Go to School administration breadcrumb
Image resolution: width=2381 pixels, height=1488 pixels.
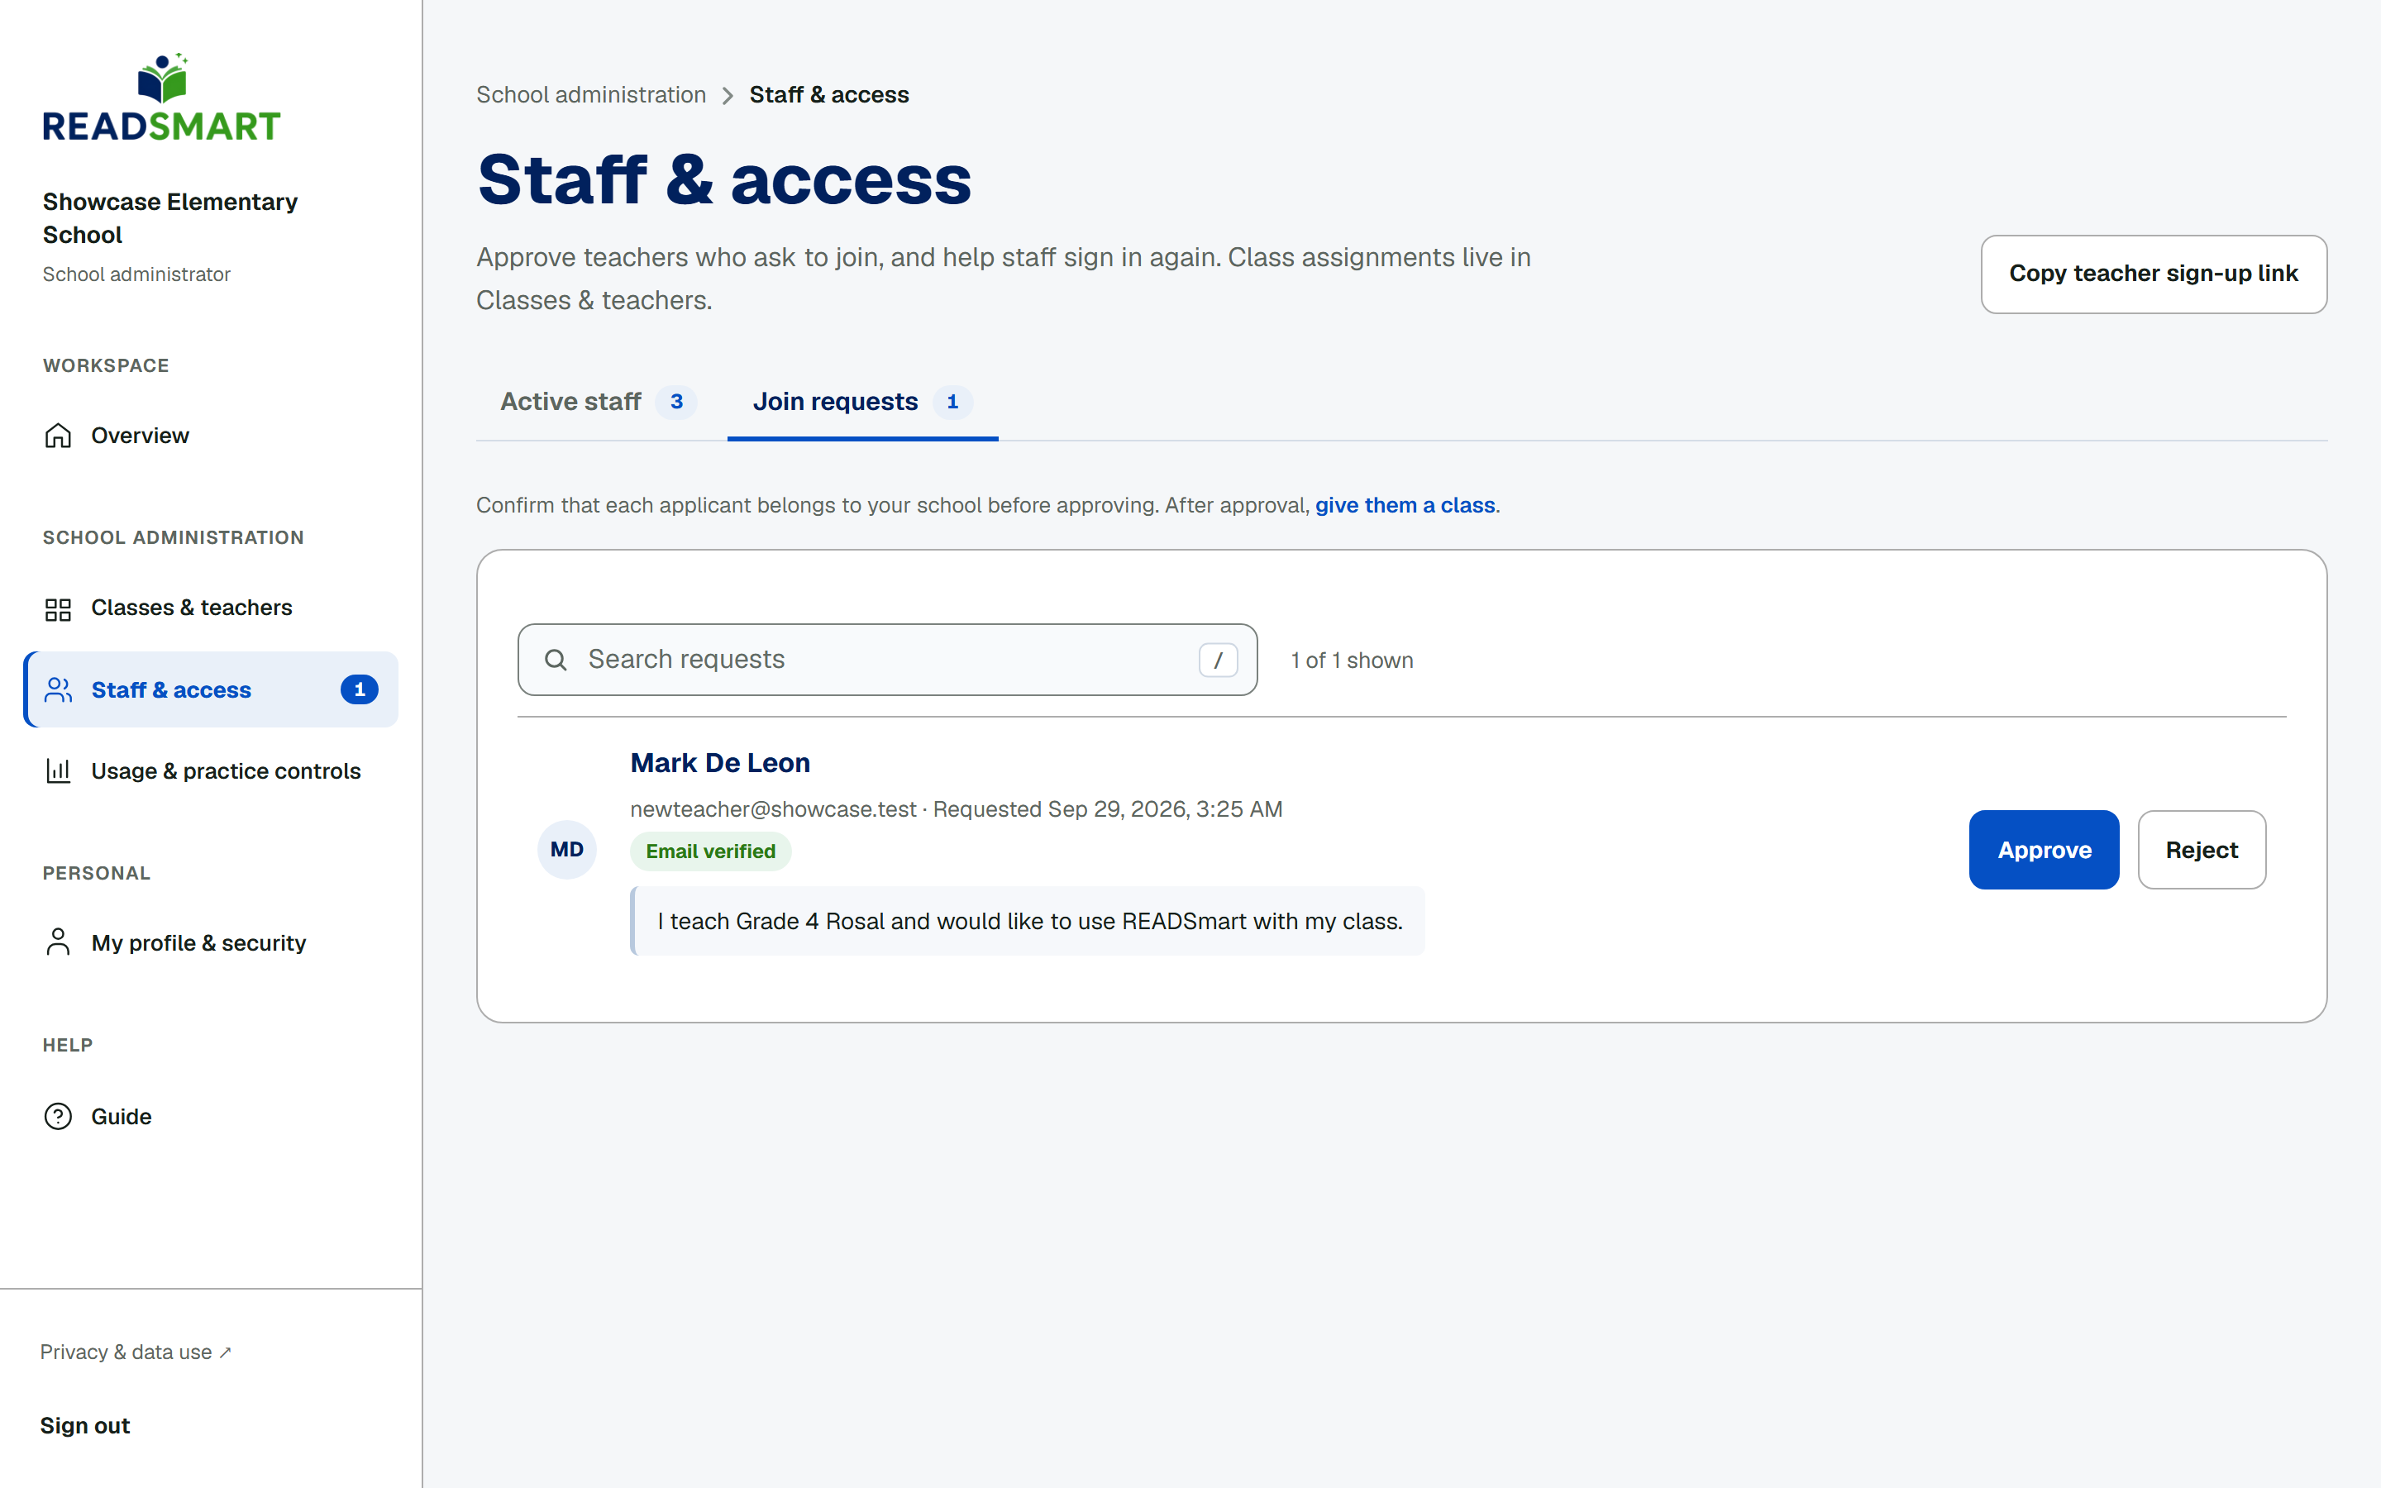pyautogui.click(x=591, y=94)
